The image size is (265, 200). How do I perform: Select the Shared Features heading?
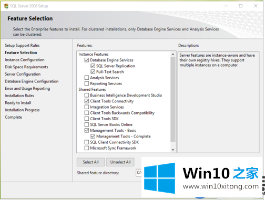(x=92, y=89)
